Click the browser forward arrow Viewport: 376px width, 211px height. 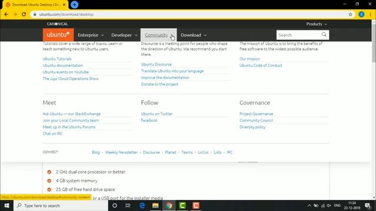15,14
